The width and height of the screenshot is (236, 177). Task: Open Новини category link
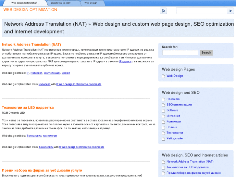tap(172, 127)
